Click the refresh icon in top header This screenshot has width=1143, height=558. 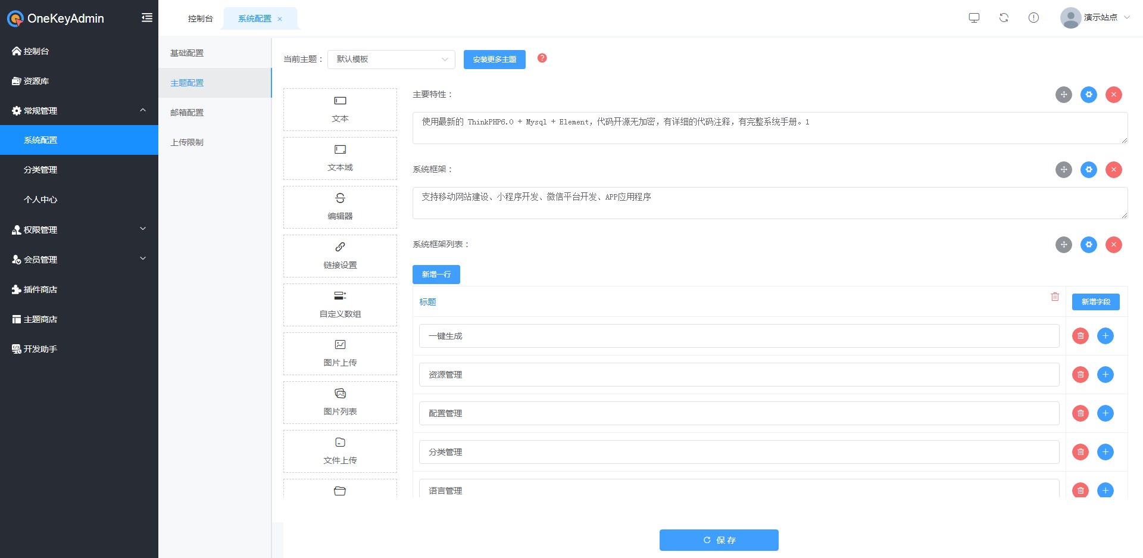(x=1004, y=18)
